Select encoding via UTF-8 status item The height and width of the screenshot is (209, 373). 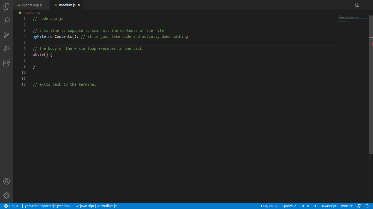tap(304, 206)
